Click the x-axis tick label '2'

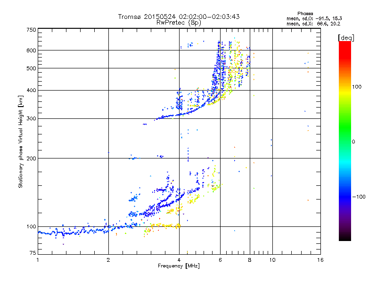108,260
